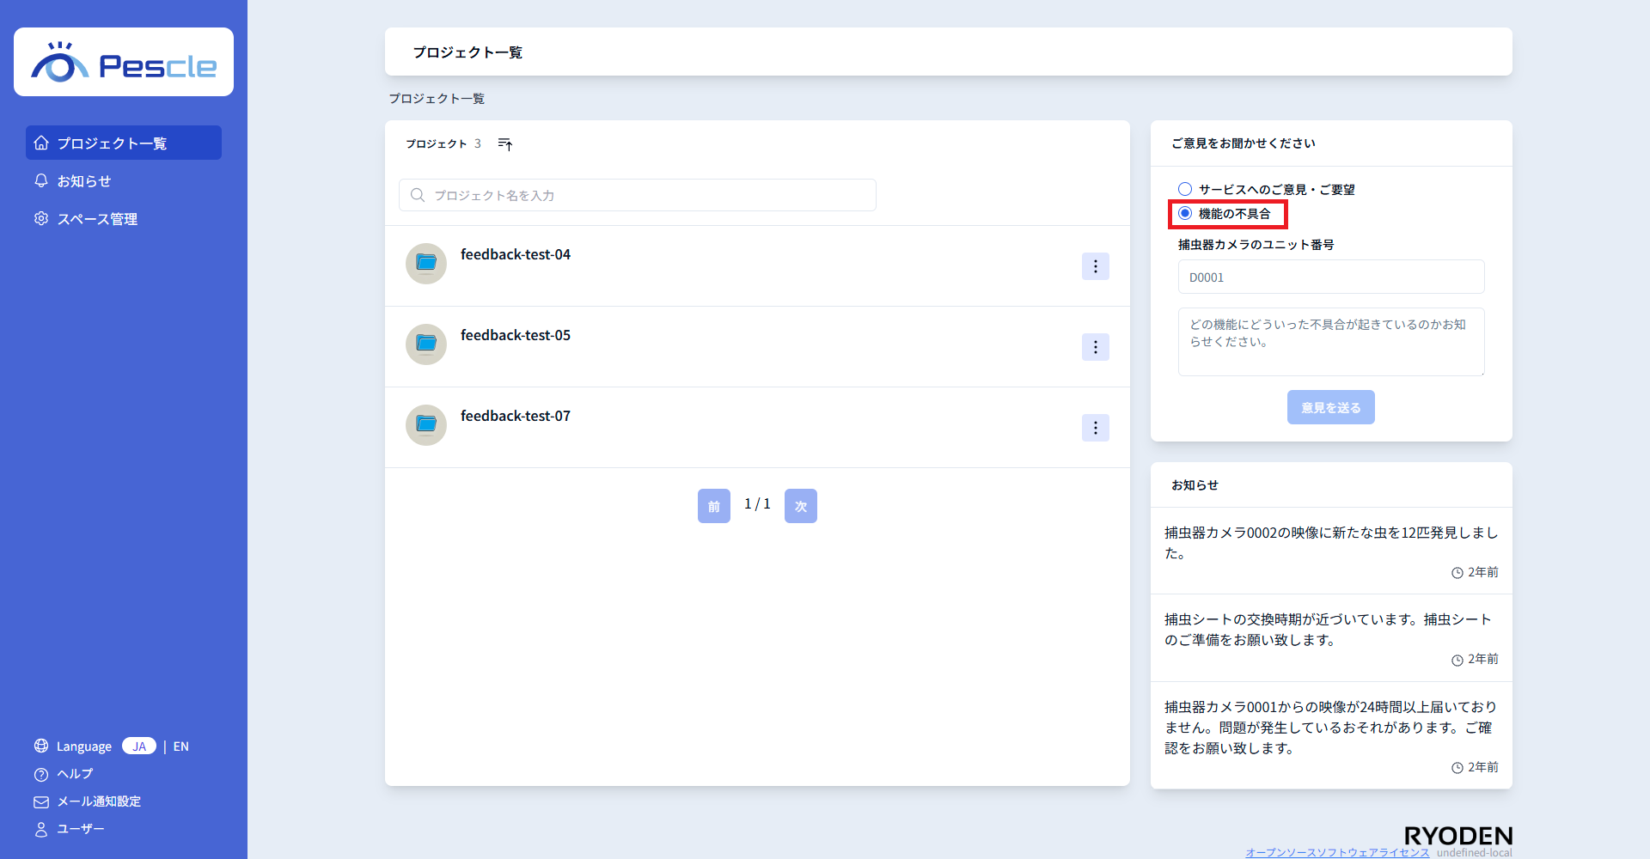The image size is (1650, 859).
Task: Open options menu for feedback-test-05
Action: coord(1095,347)
